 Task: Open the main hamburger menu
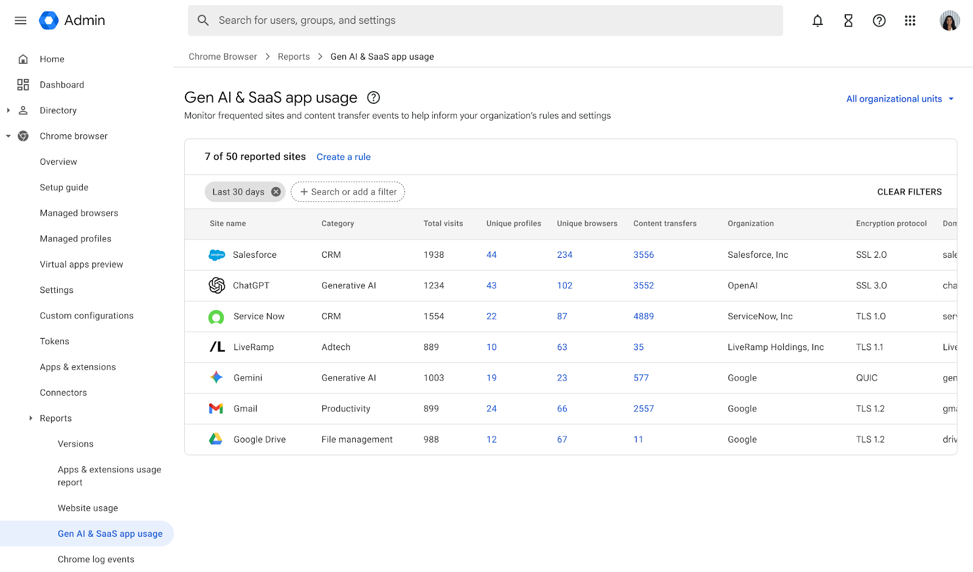pyautogui.click(x=21, y=21)
